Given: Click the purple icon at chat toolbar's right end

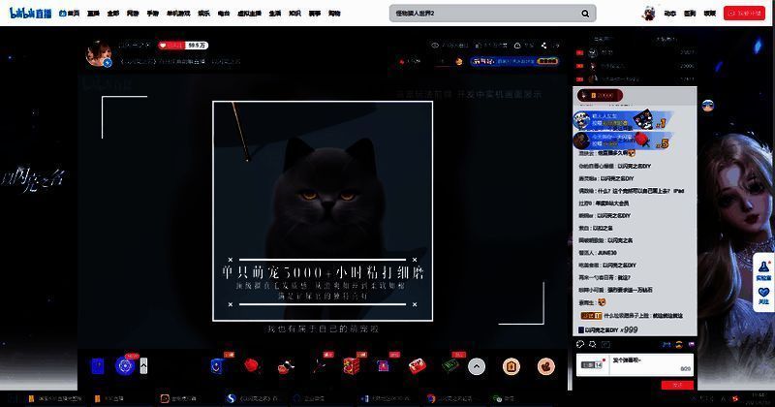Looking at the screenshot, I should [691, 344].
